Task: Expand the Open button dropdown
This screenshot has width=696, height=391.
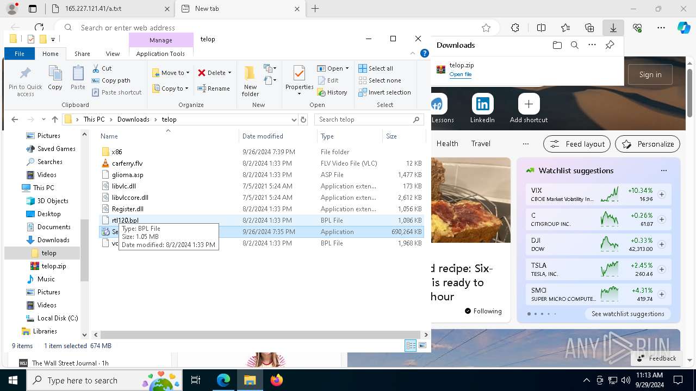Action: [x=347, y=68]
